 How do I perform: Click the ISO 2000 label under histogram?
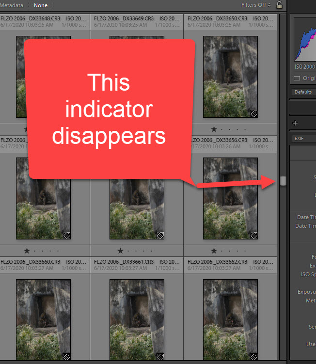[x=305, y=67]
